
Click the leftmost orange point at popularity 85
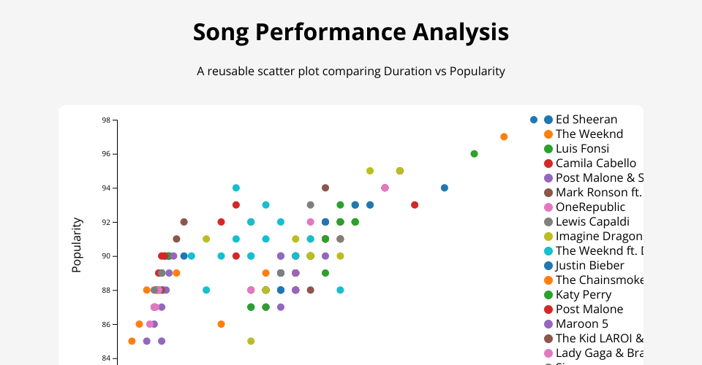click(x=132, y=341)
